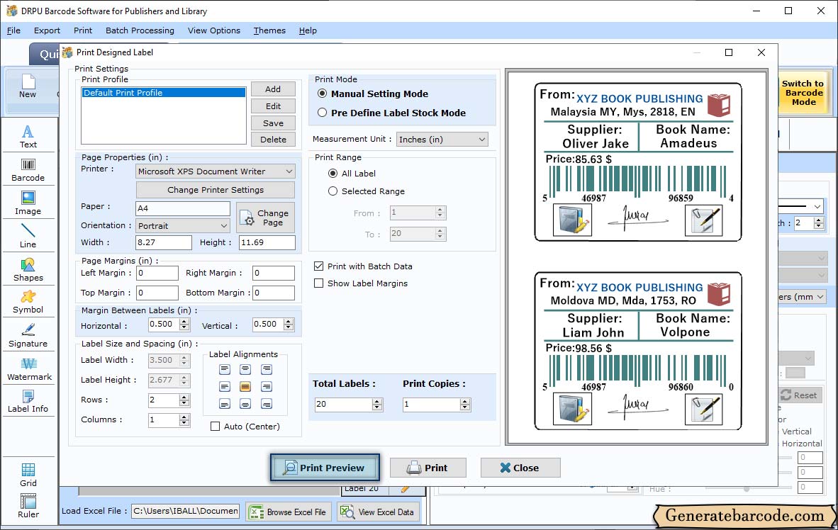Screen dimensions: 838x530
Task: Save the print profile
Action: pos(273,123)
